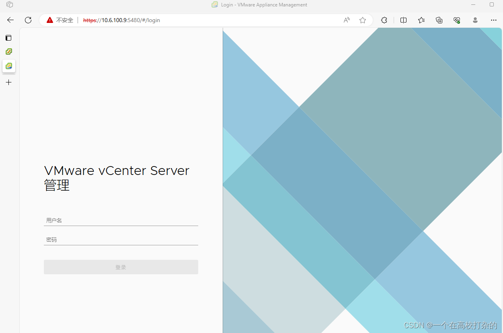Open browser essentials heart icon
503x333 pixels.
(457, 20)
